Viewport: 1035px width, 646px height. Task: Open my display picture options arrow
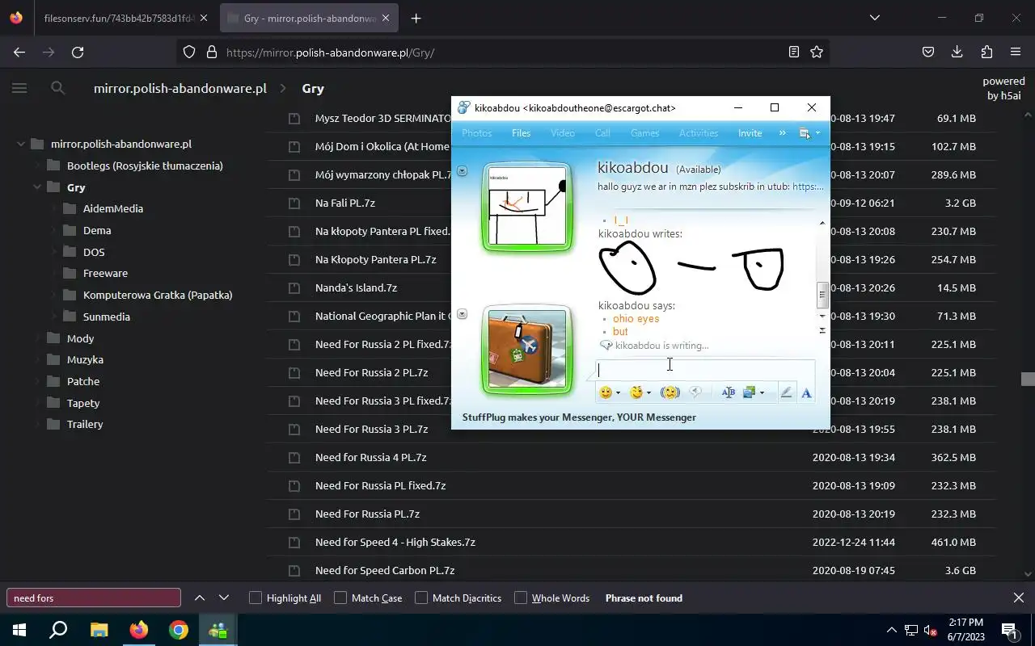[x=463, y=314]
